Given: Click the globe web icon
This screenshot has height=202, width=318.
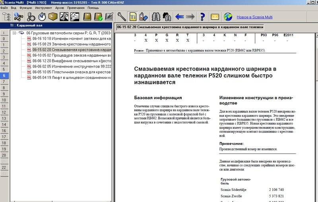Looking at the screenshot, I should point(228,17).
